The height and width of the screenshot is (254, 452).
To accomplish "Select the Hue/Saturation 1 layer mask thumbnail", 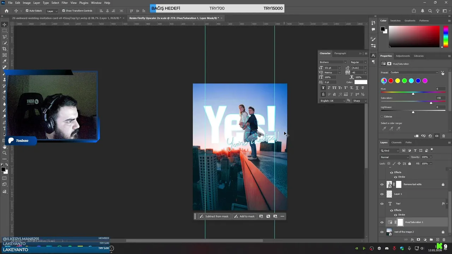I will coord(400,222).
